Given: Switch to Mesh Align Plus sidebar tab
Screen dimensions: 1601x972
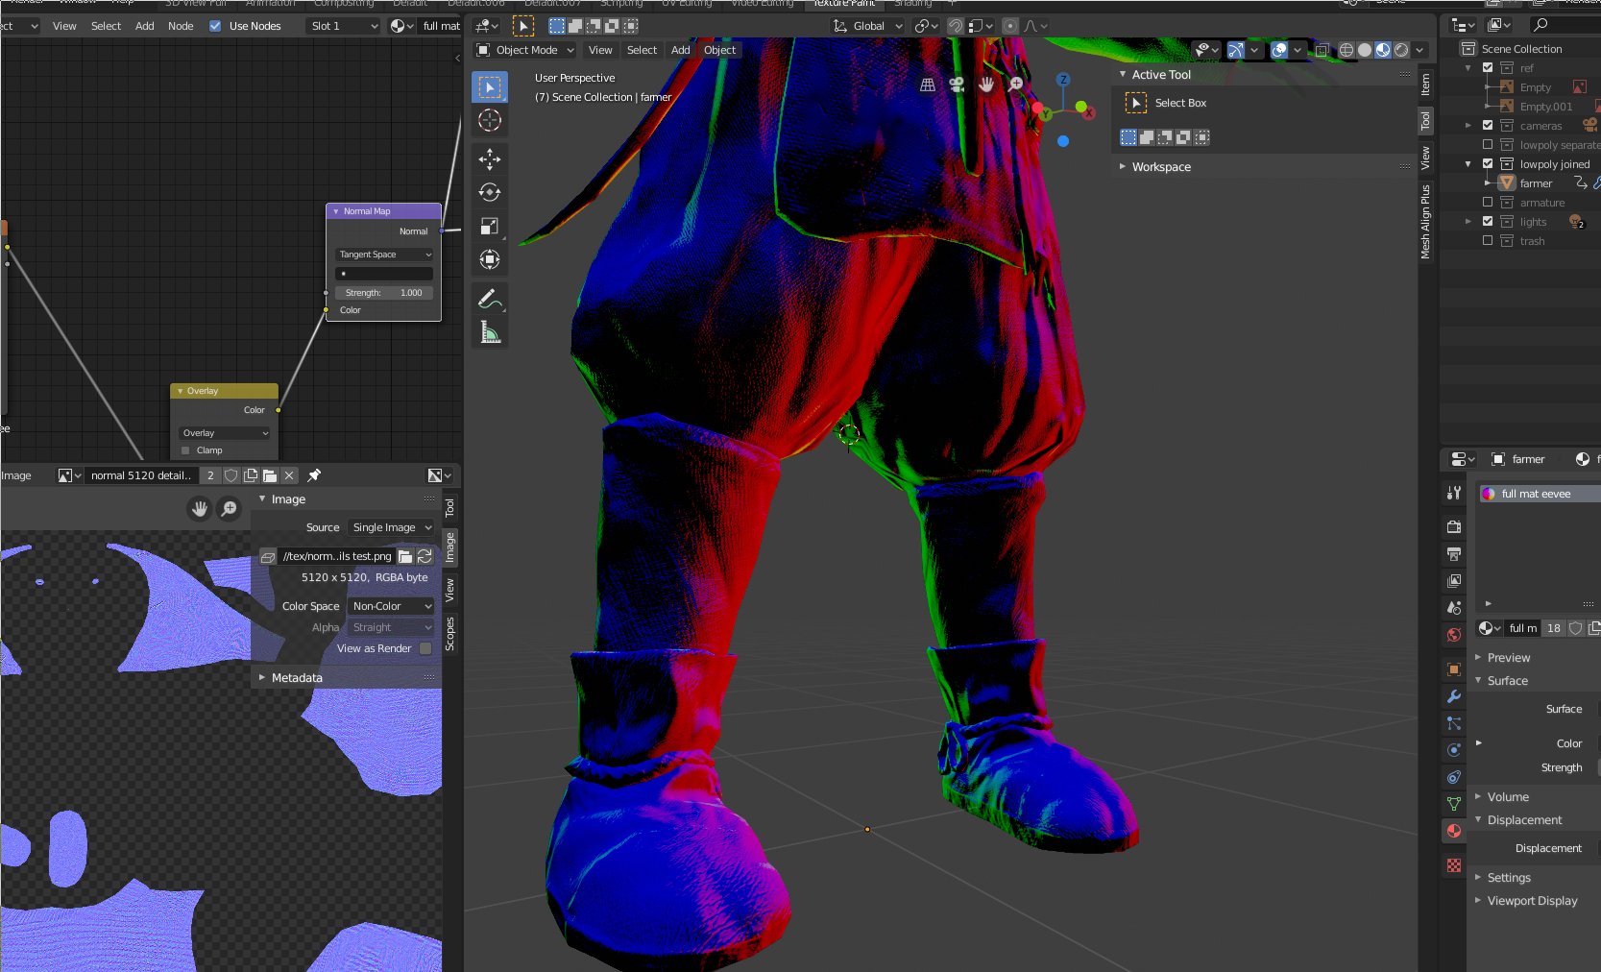Looking at the screenshot, I should [1425, 221].
